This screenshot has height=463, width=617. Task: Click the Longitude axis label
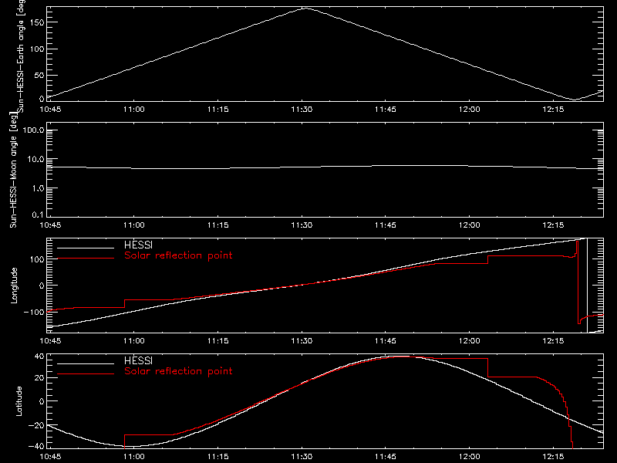[x=14, y=286]
